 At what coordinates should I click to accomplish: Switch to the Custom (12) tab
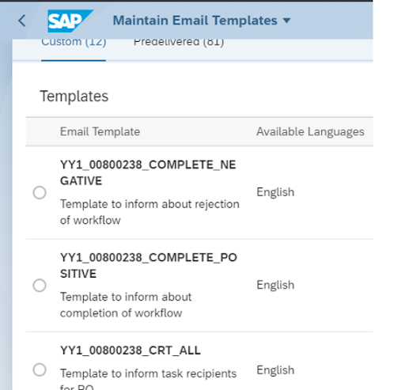tap(74, 42)
